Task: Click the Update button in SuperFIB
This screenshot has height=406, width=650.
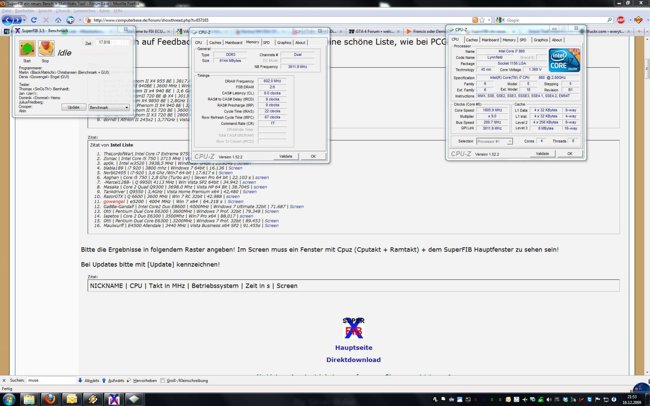Action: click(74, 107)
